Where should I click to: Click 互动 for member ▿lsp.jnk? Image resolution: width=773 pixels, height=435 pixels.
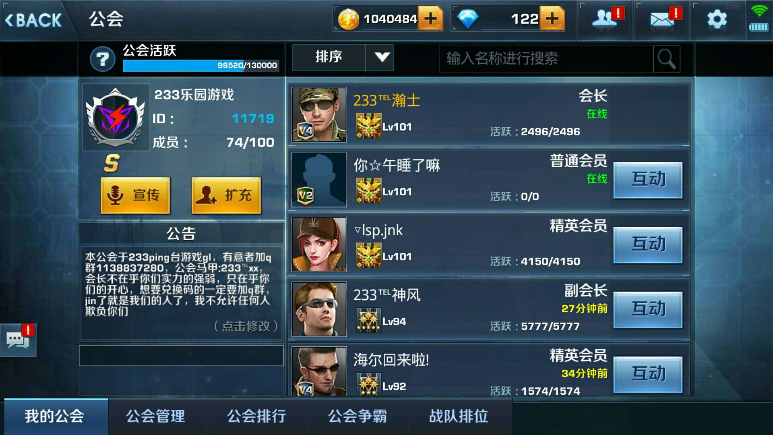pyautogui.click(x=648, y=245)
